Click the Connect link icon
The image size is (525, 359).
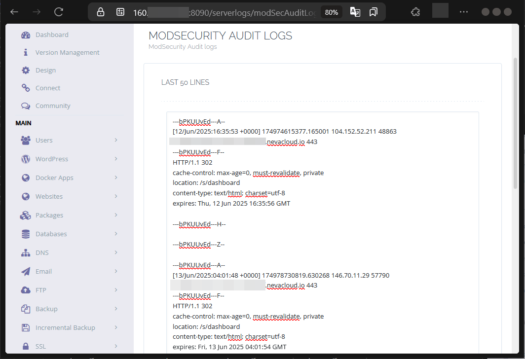pos(26,88)
